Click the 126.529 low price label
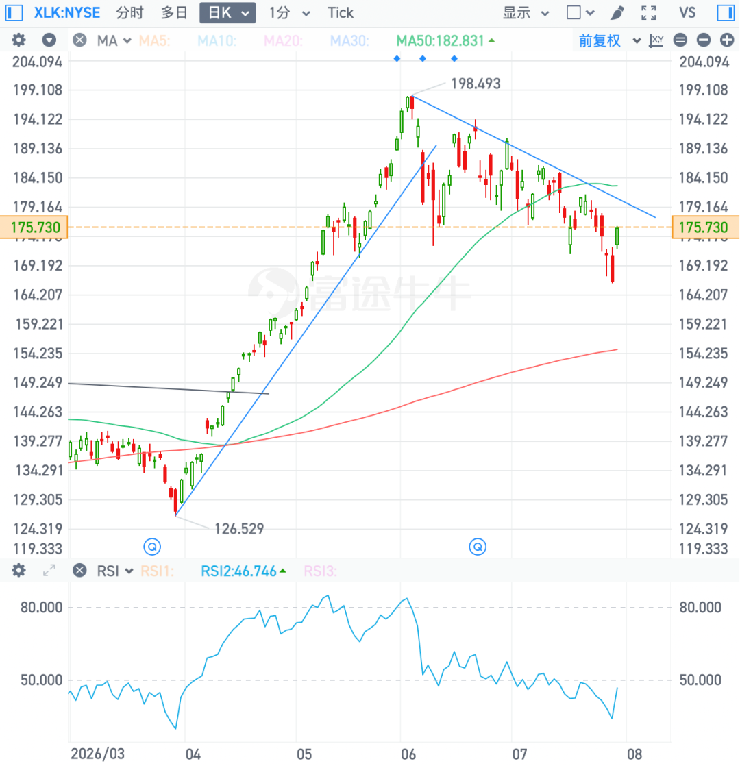This screenshot has width=740, height=768. coord(239,529)
